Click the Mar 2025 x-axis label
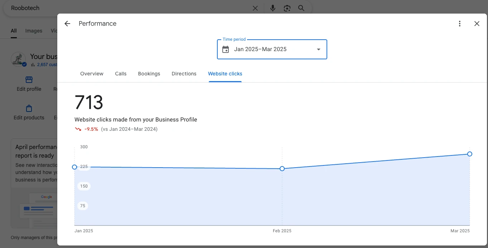 coord(460,231)
